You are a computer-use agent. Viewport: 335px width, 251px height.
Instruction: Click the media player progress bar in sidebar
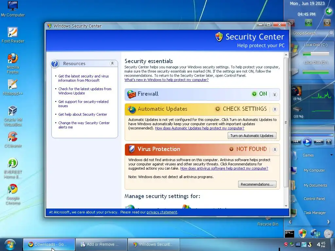(x=312, y=135)
